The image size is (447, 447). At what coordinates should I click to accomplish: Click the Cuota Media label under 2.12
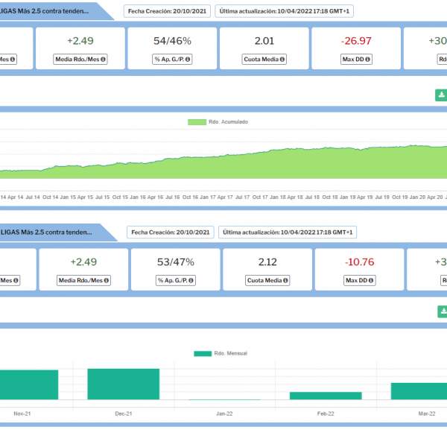point(264,280)
